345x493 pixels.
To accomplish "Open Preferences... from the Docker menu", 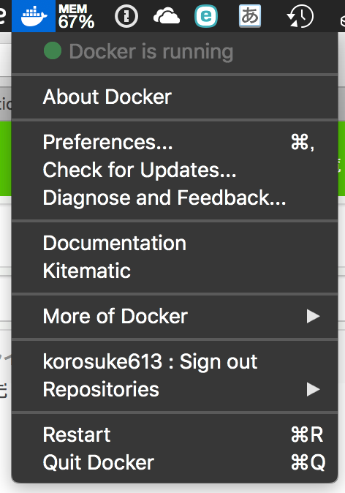I will pyautogui.click(x=175, y=142).
